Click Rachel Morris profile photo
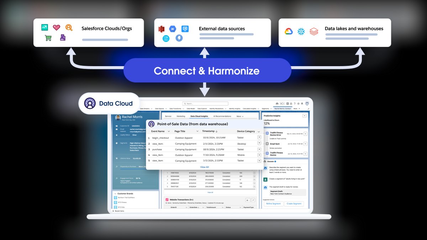Image resolution: width=427 pixels, height=240 pixels. pyautogui.click(x=118, y=117)
